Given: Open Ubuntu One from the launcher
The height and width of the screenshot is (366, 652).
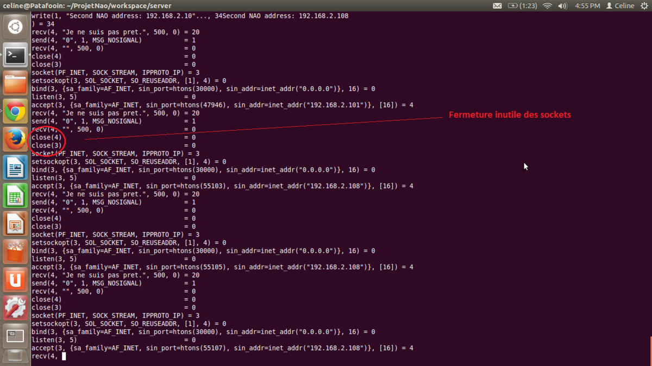Looking at the screenshot, I should click(x=15, y=280).
